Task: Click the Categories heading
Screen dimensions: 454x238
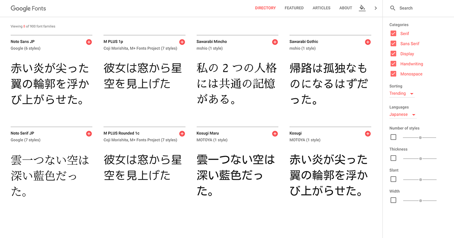Action: [399, 25]
